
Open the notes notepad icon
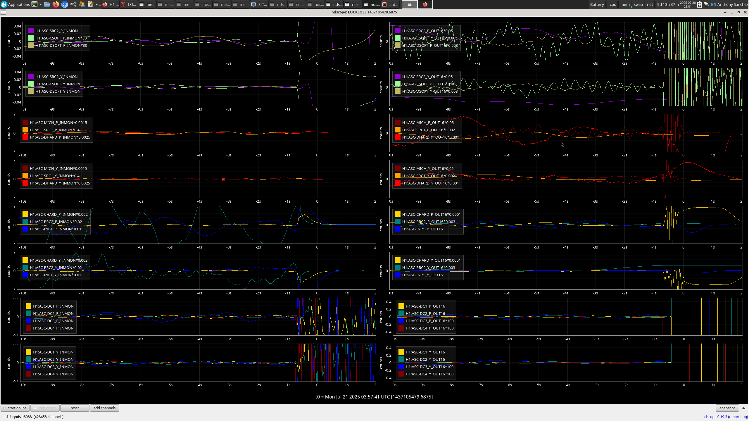[x=90, y=4]
